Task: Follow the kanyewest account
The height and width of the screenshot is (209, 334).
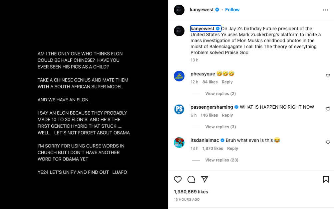Action: pos(232,10)
